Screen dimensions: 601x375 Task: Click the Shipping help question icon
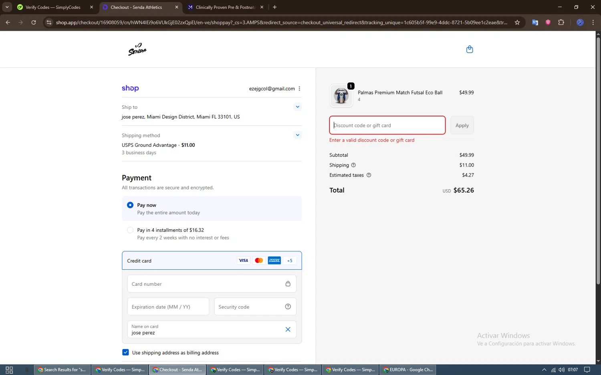point(353,165)
